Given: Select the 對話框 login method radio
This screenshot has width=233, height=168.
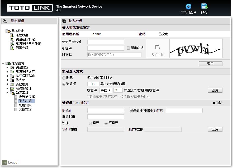Looking at the screenshot, I should point(64,84).
